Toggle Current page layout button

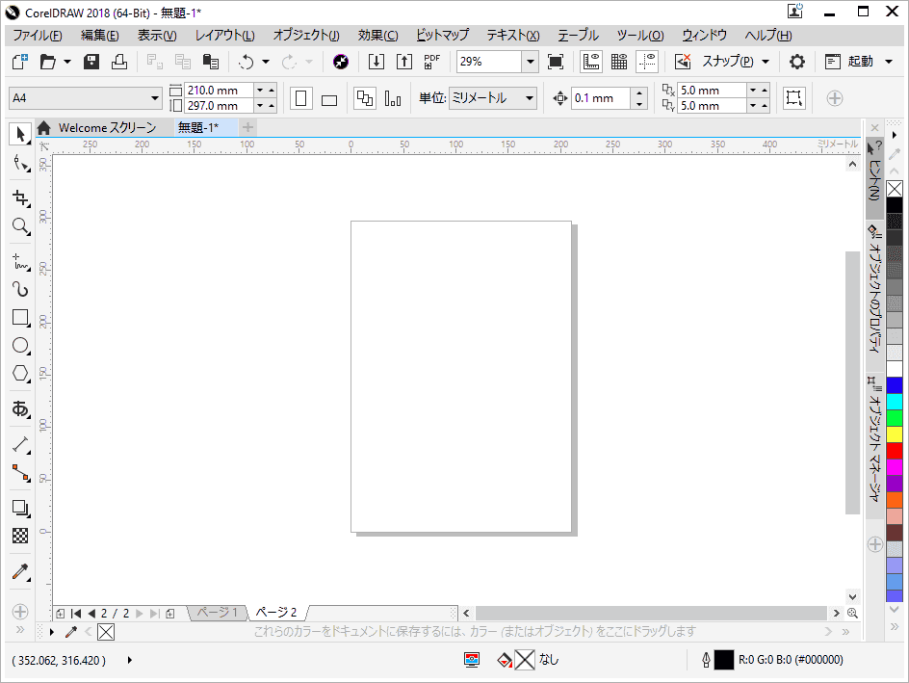coord(393,98)
